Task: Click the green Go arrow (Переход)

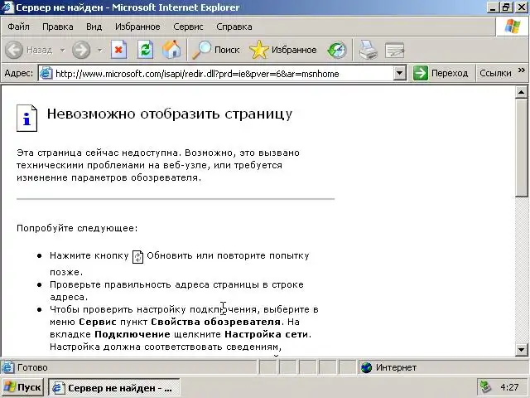Action: pyautogui.click(x=421, y=73)
